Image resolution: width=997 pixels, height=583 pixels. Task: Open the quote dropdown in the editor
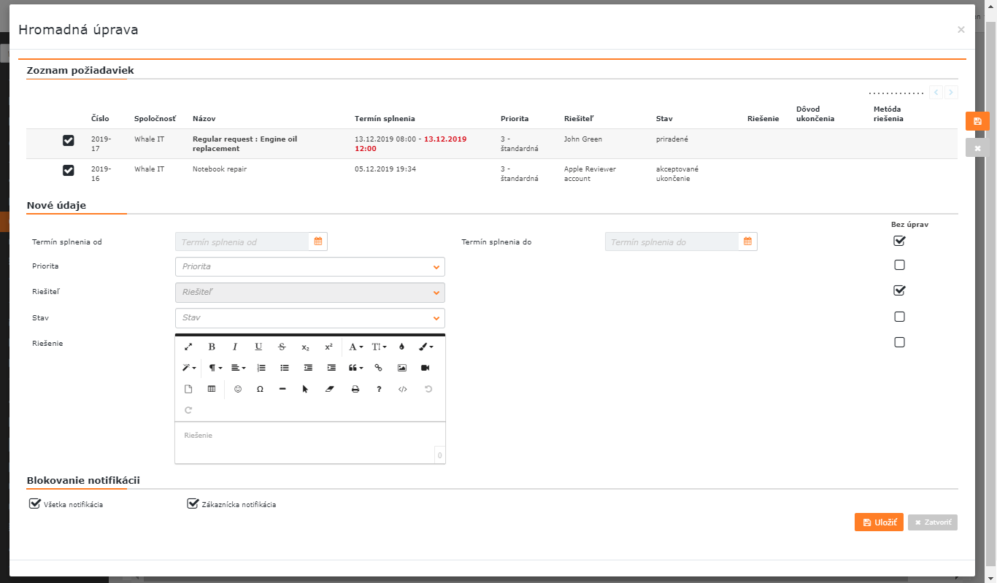pos(355,368)
